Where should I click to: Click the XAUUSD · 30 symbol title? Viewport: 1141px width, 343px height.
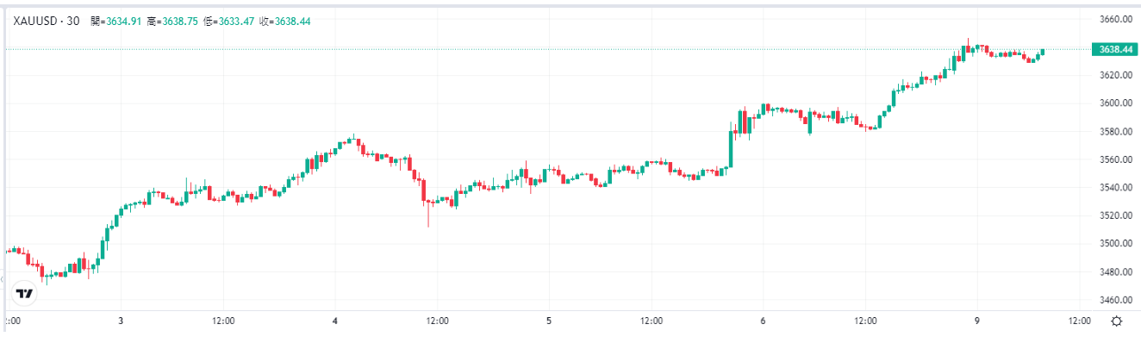click(47, 21)
